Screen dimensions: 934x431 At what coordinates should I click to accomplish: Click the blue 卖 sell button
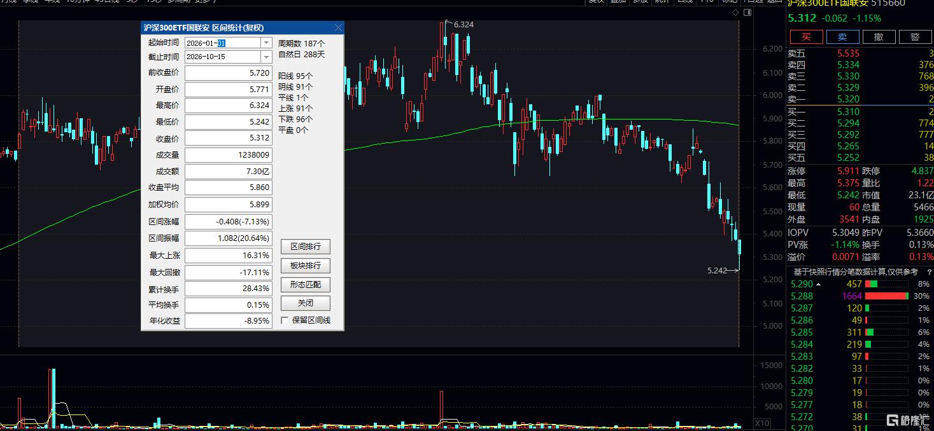[x=842, y=37]
